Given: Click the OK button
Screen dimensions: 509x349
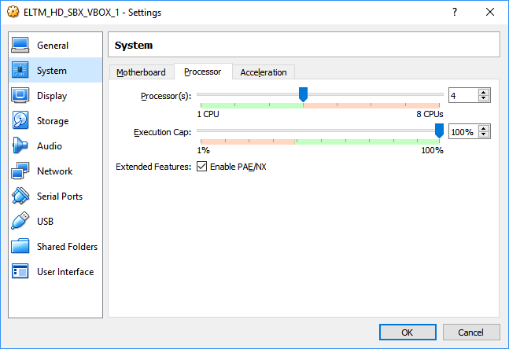Looking at the screenshot, I should coord(408,332).
